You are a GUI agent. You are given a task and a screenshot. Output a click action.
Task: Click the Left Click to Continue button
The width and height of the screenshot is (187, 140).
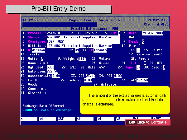pos(148,122)
